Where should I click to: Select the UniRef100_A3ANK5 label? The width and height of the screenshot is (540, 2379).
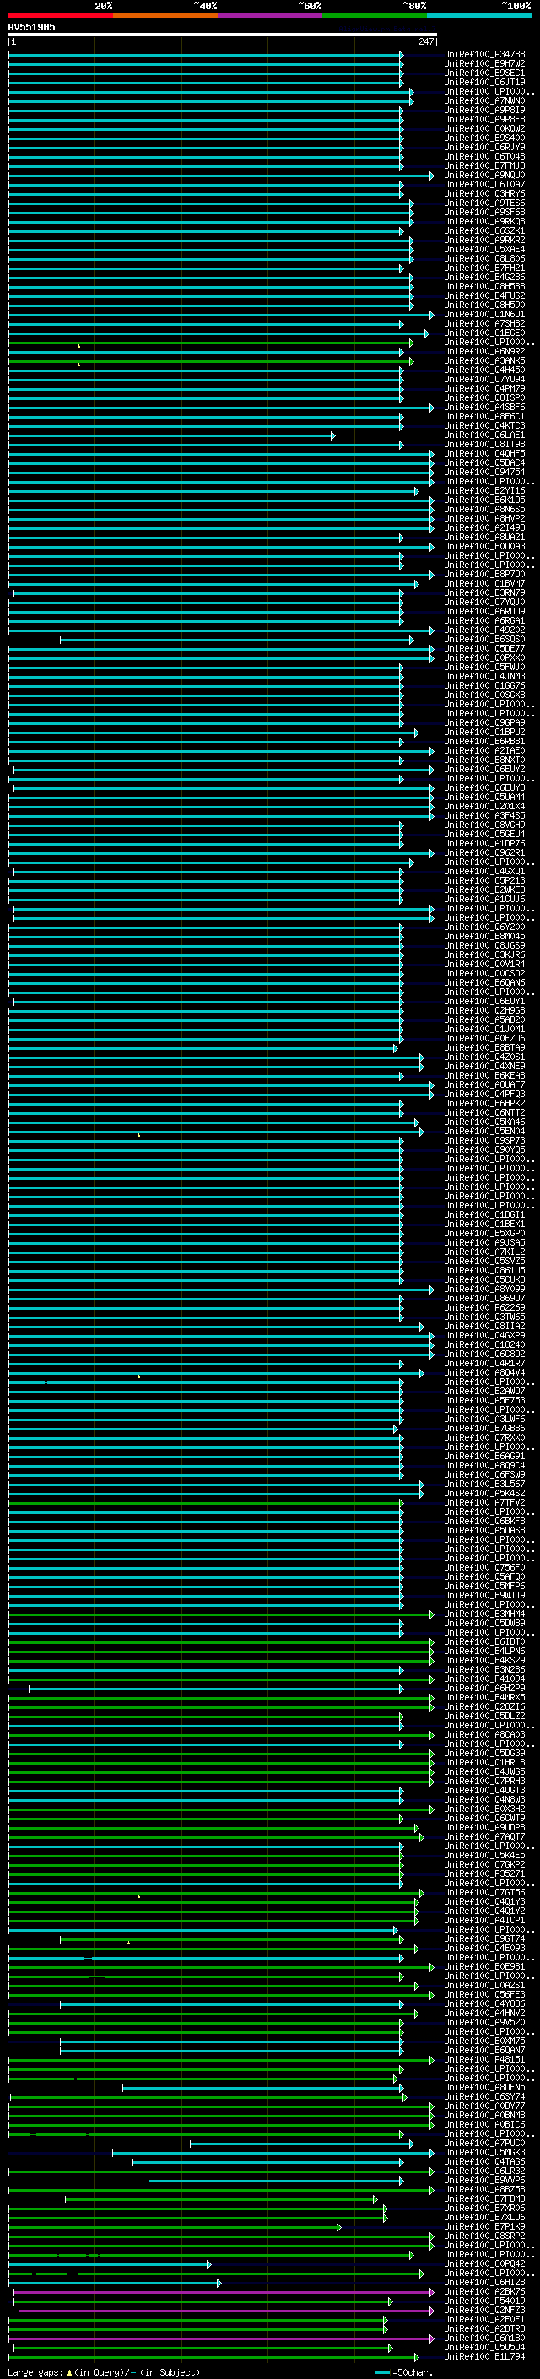484,361
